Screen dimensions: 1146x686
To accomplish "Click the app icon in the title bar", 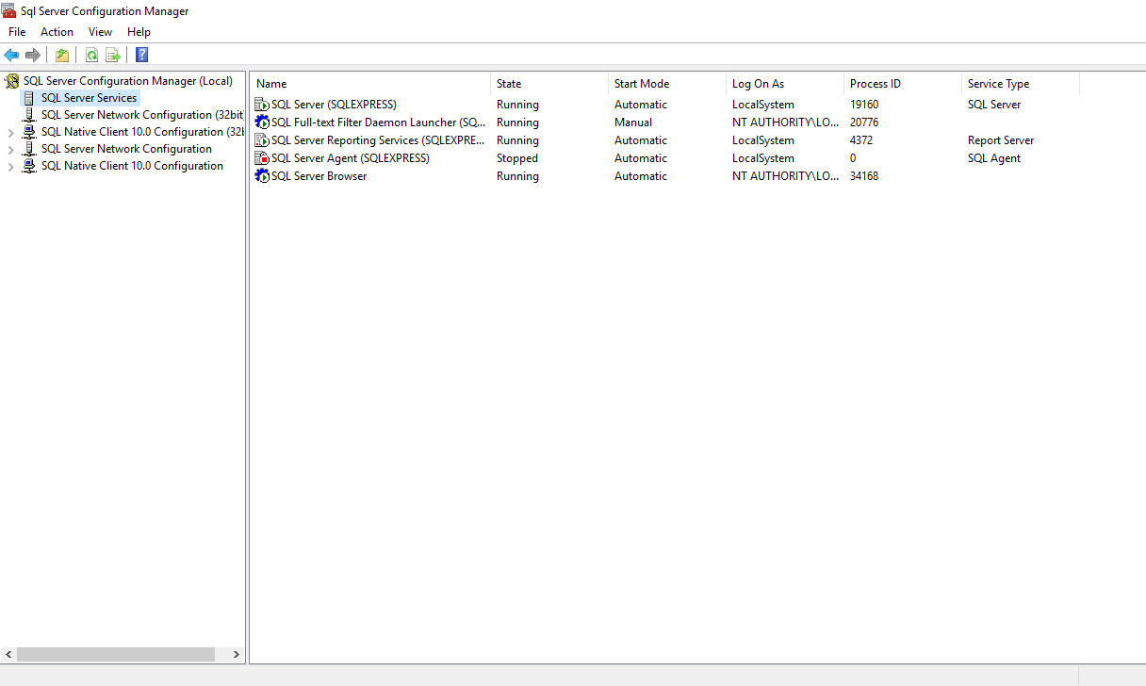I will pos(9,11).
